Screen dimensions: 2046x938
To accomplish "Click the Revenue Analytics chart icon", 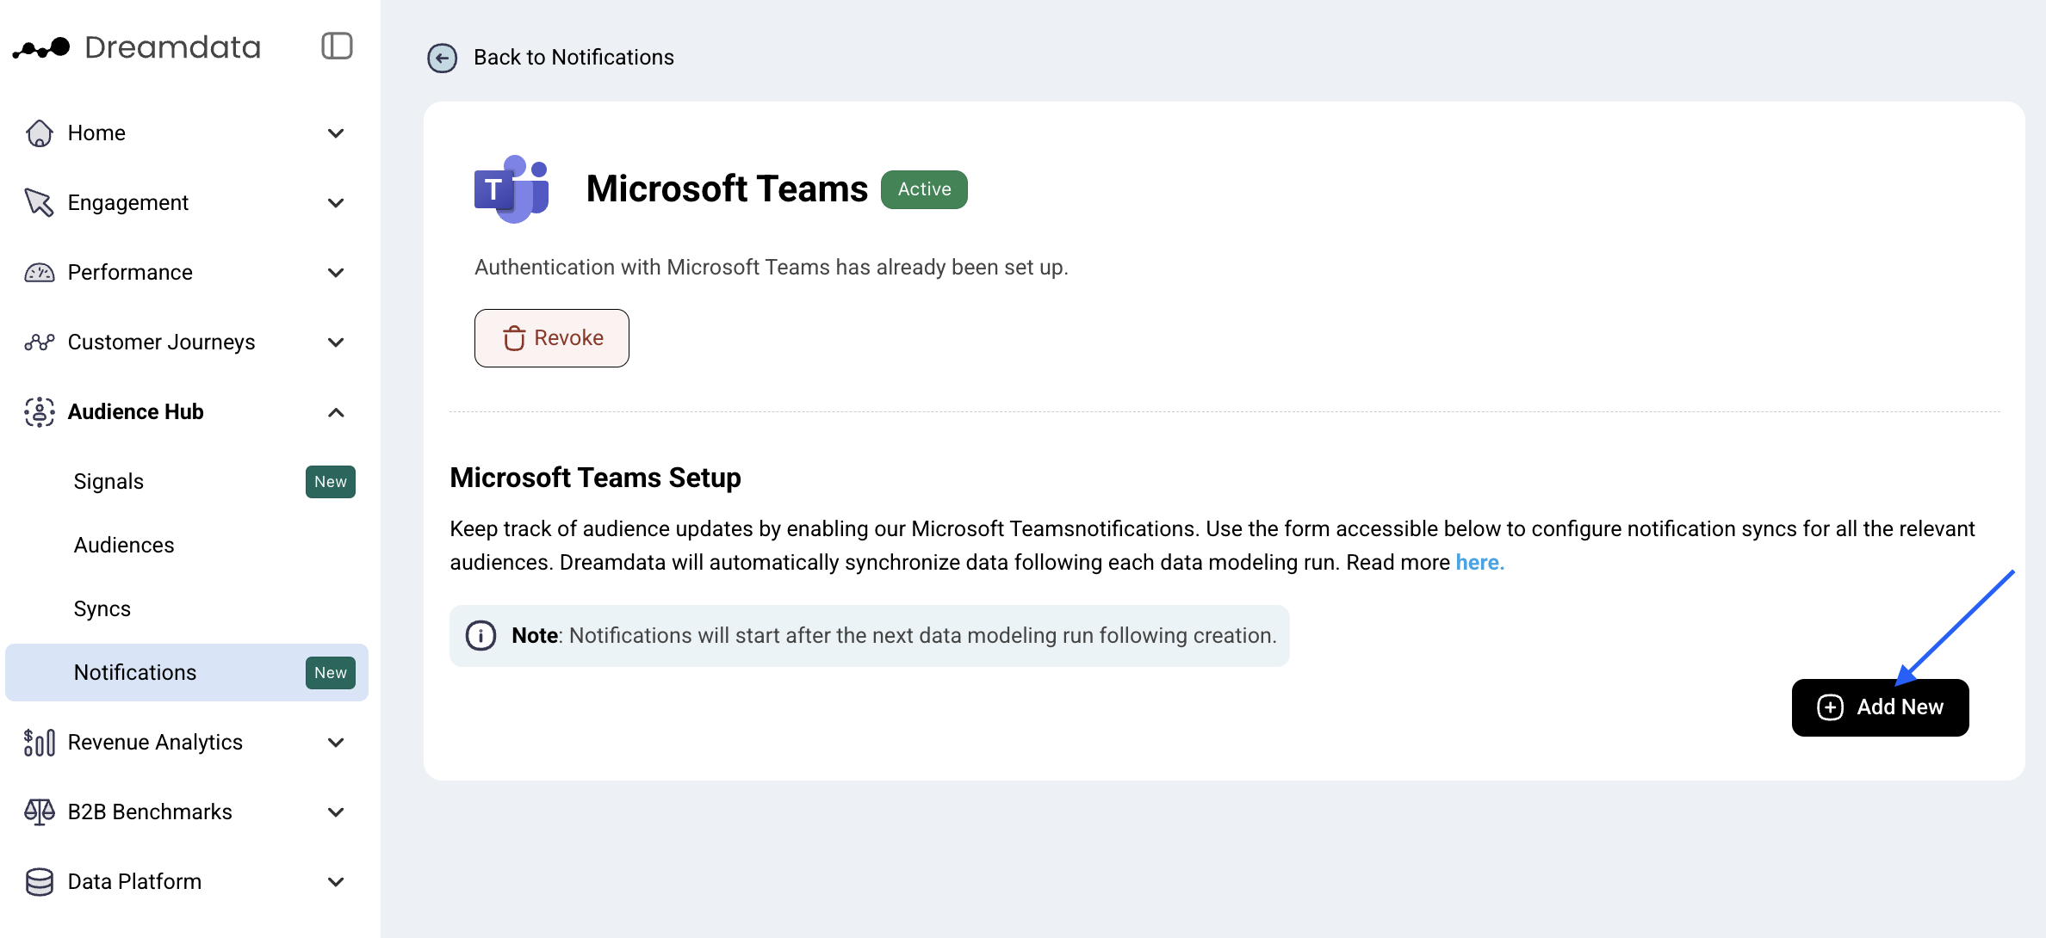I will [x=40, y=743].
